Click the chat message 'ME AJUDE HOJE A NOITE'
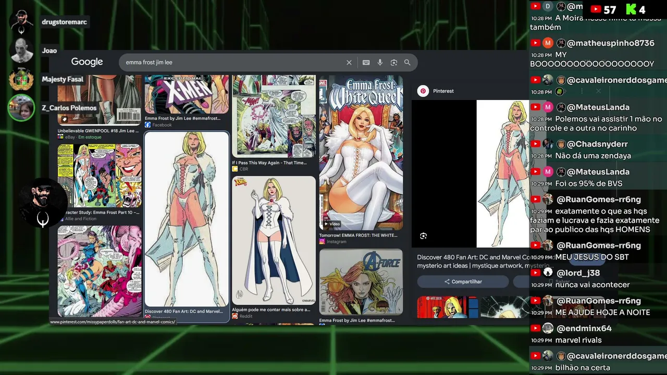The height and width of the screenshot is (375, 667). click(603, 312)
